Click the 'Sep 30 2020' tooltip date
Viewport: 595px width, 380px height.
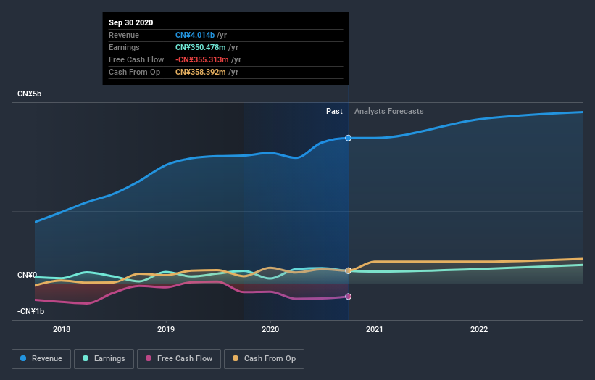131,22
